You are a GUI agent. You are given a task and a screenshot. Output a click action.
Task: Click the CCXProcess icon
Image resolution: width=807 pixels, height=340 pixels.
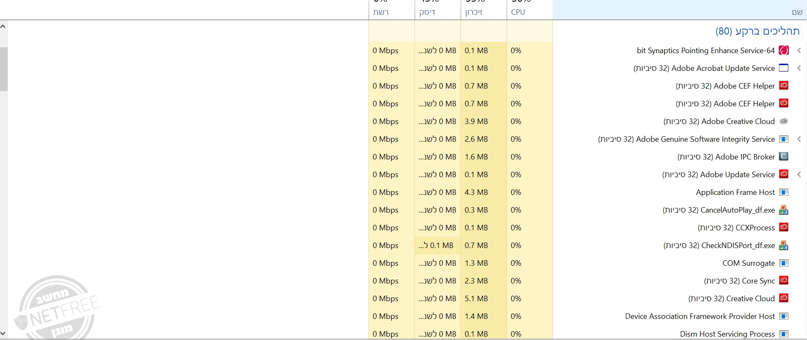[x=784, y=227]
